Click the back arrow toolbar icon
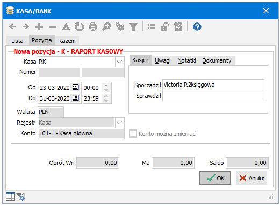The height and width of the screenshot is (206, 280). [12, 27]
